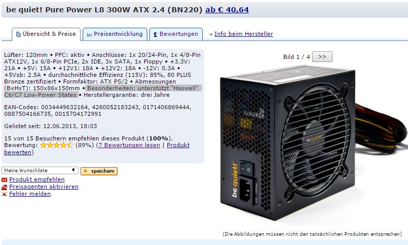Open the Bewertungen tab

(x=176, y=34)
